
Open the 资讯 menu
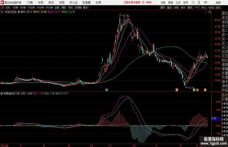click(x=51, y=2)
